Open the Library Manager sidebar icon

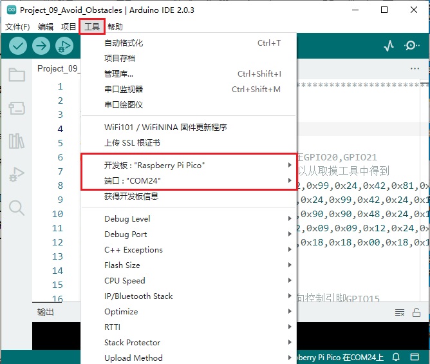click(17, 141)
